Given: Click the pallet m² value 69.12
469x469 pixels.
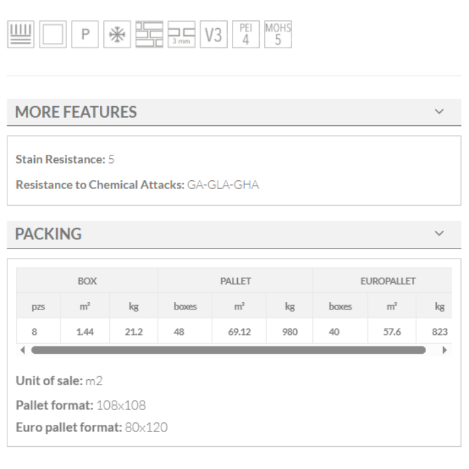Looking at the screenshot, I should (x=239, y=331).
